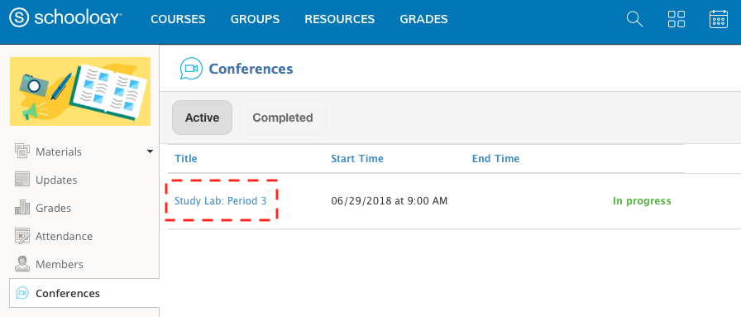Open the search magnifier icon

click(x=634, y=19)
